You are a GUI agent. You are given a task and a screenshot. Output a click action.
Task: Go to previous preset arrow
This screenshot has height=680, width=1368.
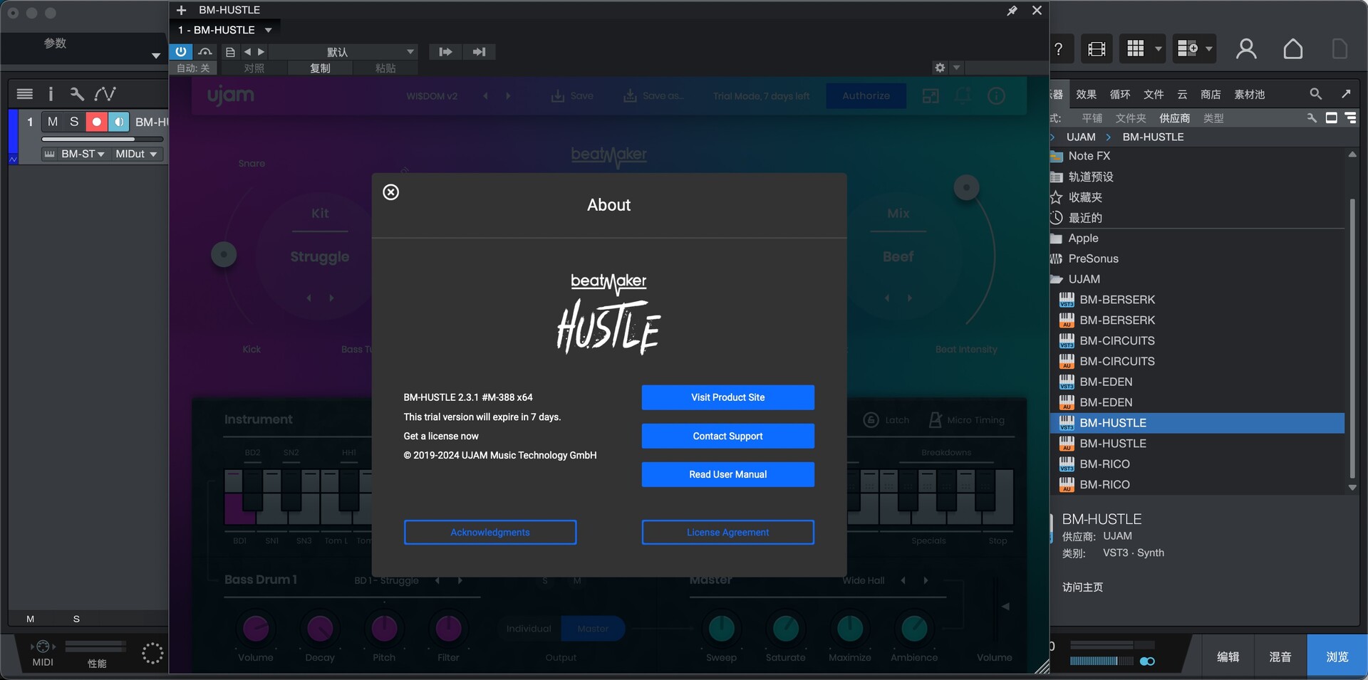click(247, 52)
